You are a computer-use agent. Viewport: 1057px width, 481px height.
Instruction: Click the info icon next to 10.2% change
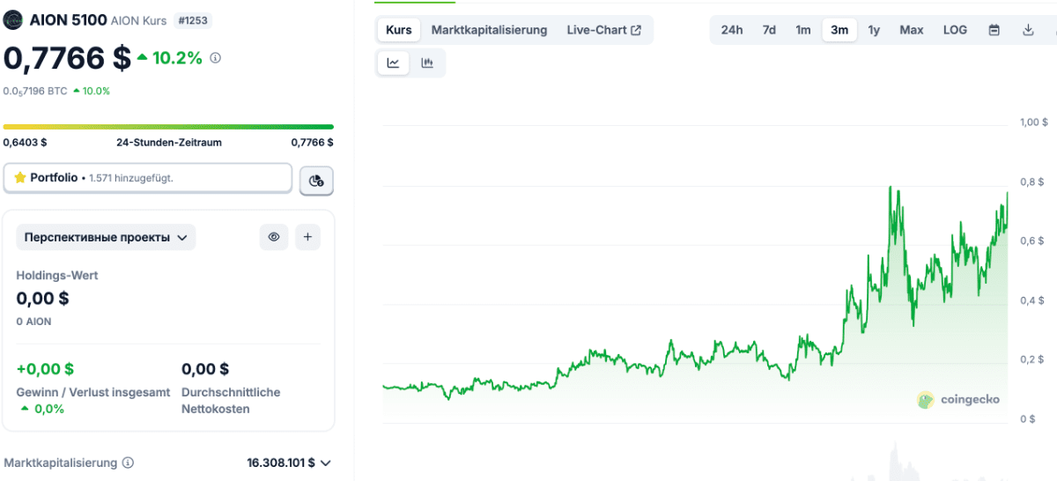point(216,58)
